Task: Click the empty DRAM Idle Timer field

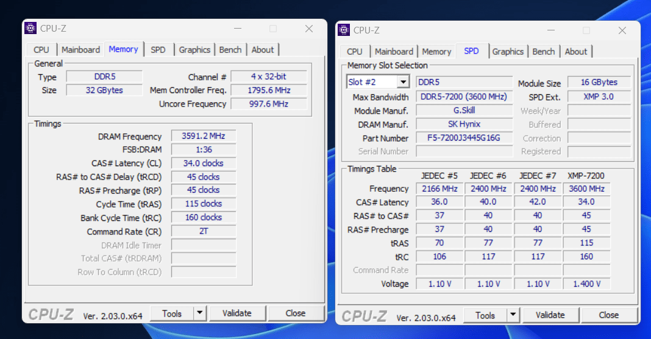Action: click(204, 245)
